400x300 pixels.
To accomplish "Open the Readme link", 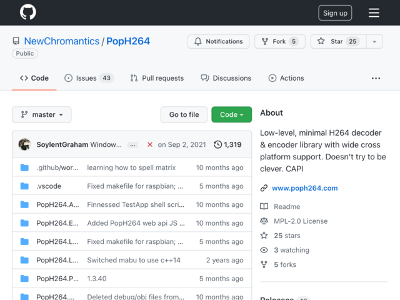I will [x=287, y=207].
